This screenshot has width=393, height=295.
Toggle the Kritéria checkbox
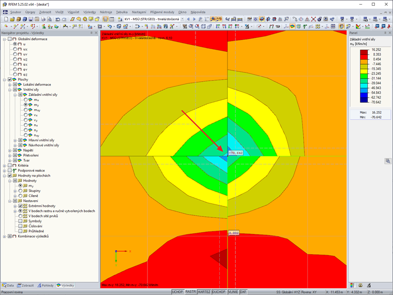(10, 165)
